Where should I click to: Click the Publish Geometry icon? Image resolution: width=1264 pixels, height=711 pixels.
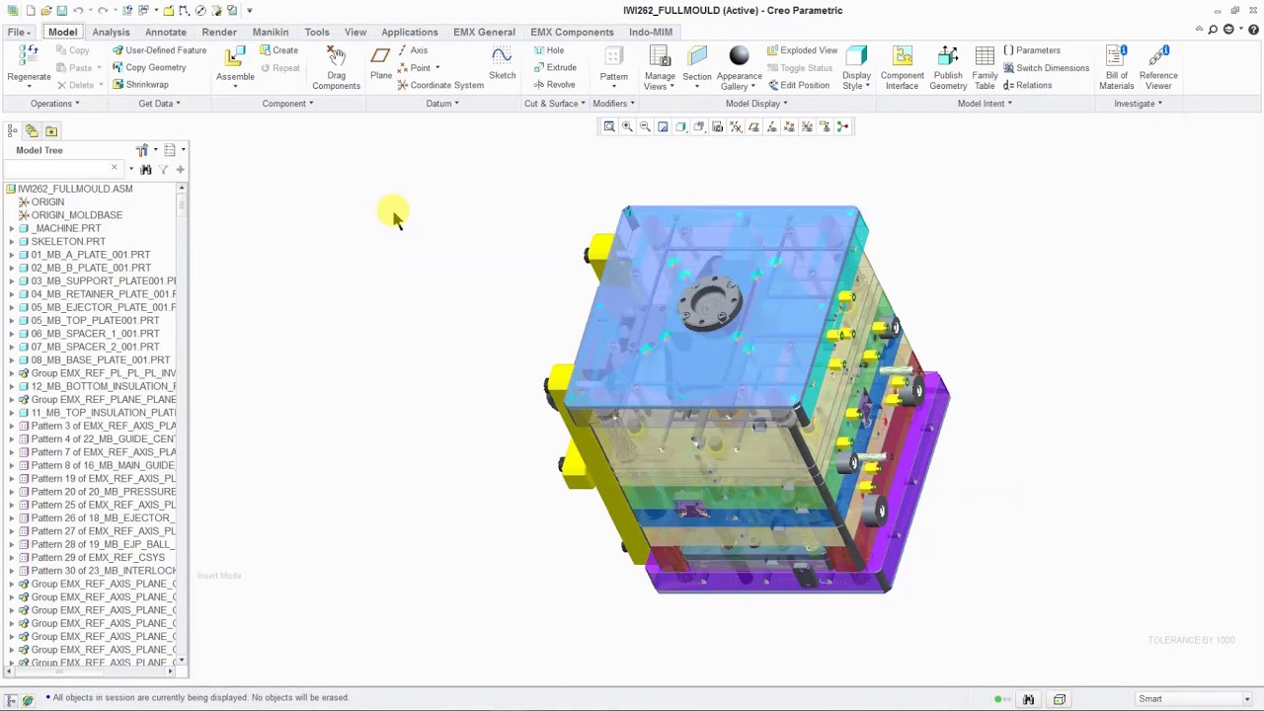pos(947,57)
